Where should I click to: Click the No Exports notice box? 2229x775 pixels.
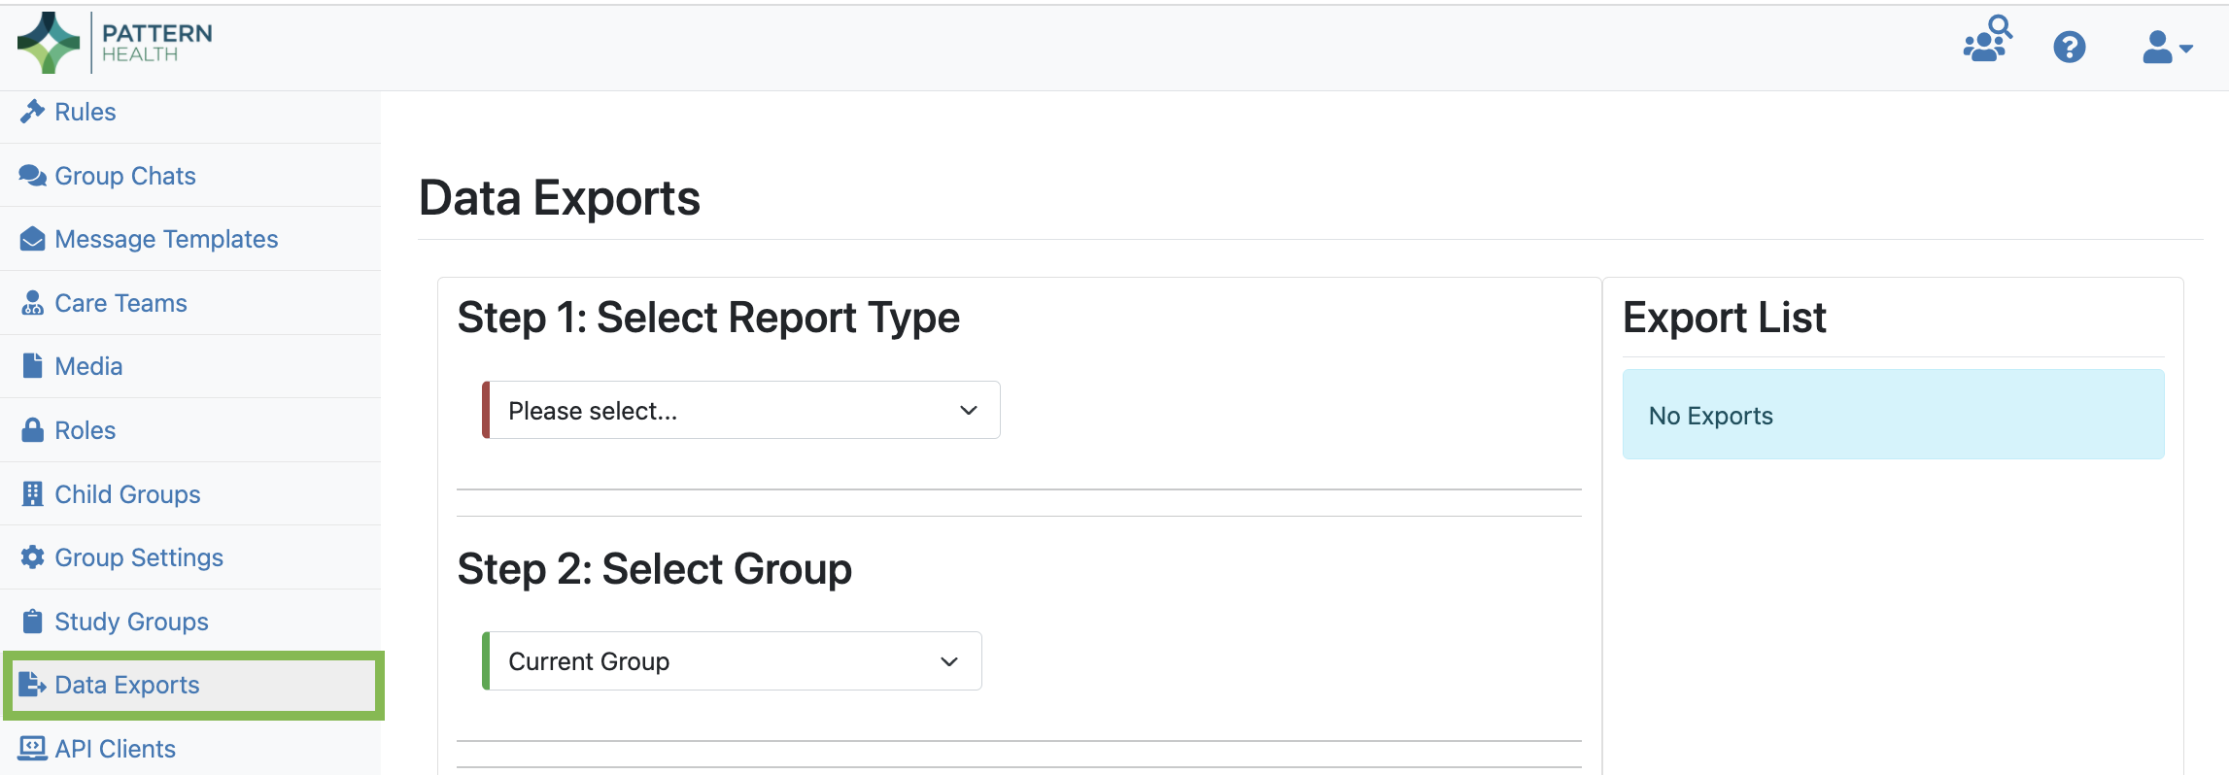point(1893,415)
